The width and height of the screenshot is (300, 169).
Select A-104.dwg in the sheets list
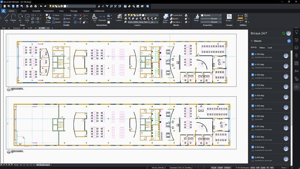click(259, 96)
